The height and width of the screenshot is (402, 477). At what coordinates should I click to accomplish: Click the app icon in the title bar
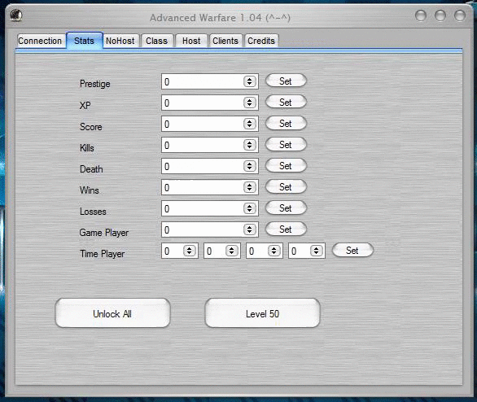[15, 15]
